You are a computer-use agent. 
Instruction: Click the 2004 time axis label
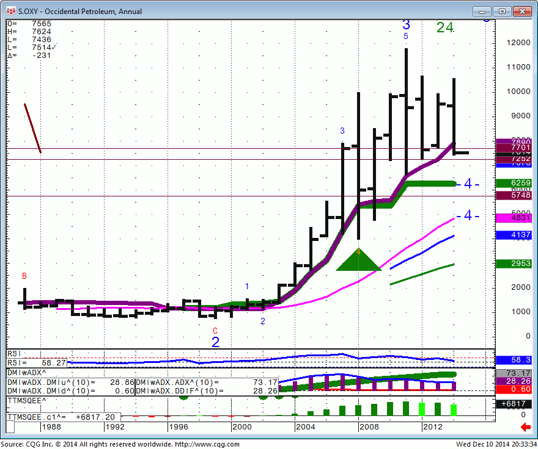coord(305,427)
